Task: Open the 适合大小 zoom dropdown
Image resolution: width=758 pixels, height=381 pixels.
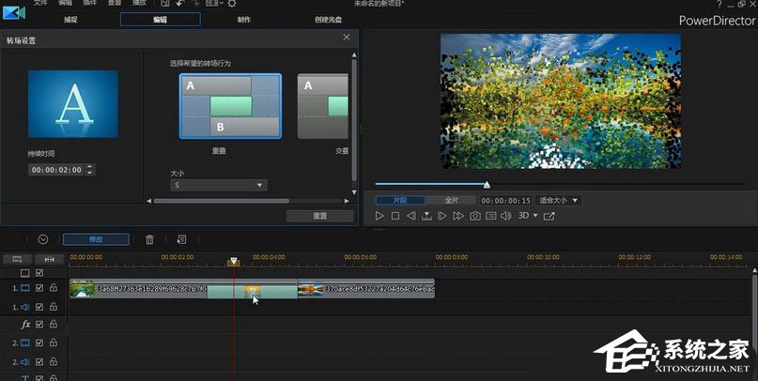Action: (x=558, y=200)
